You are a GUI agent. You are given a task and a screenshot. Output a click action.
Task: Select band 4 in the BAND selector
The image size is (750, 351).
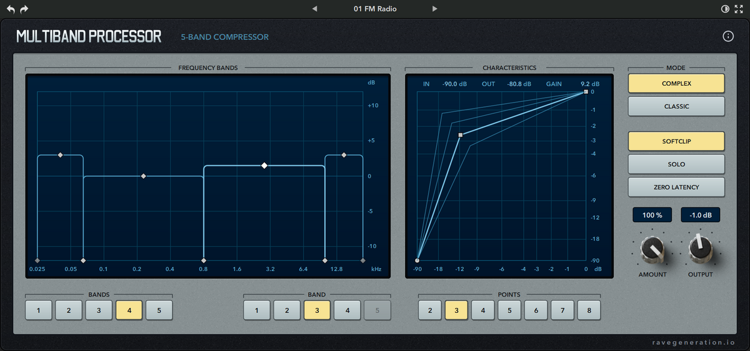coord(347,310)
